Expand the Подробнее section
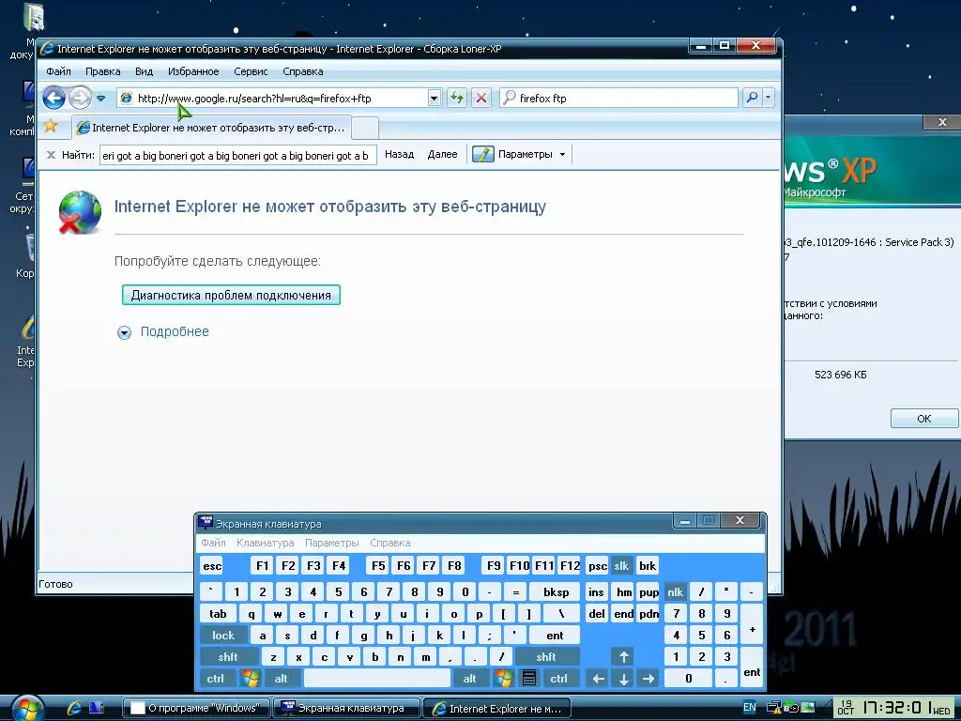Image resolution: width=961 pixels, height=721 pixels. [163, 331]
